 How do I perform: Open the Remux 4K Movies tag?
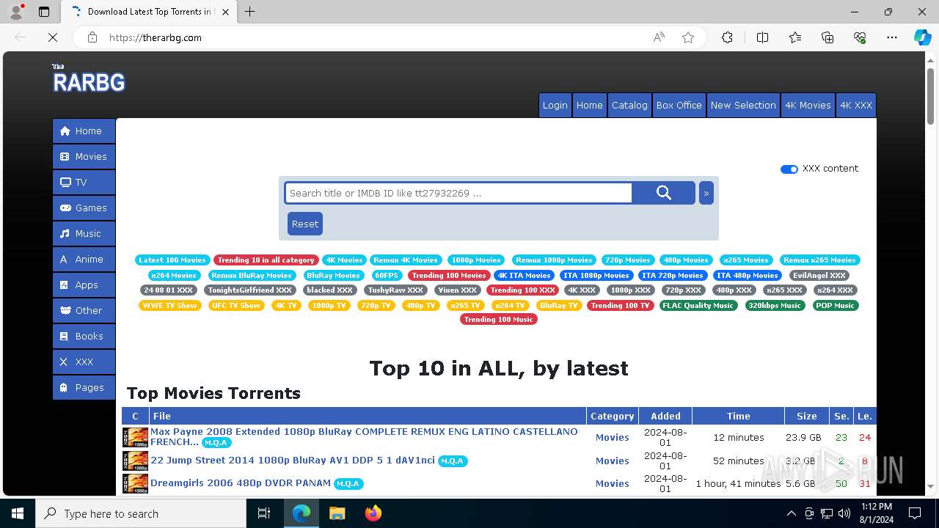pos(405,260)
